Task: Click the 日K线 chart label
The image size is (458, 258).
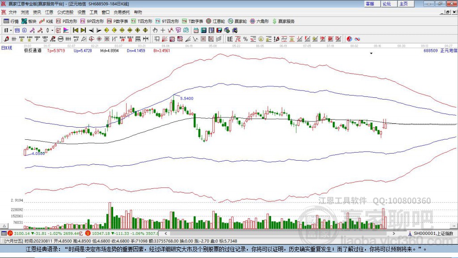Action: (x=7, y=48)
